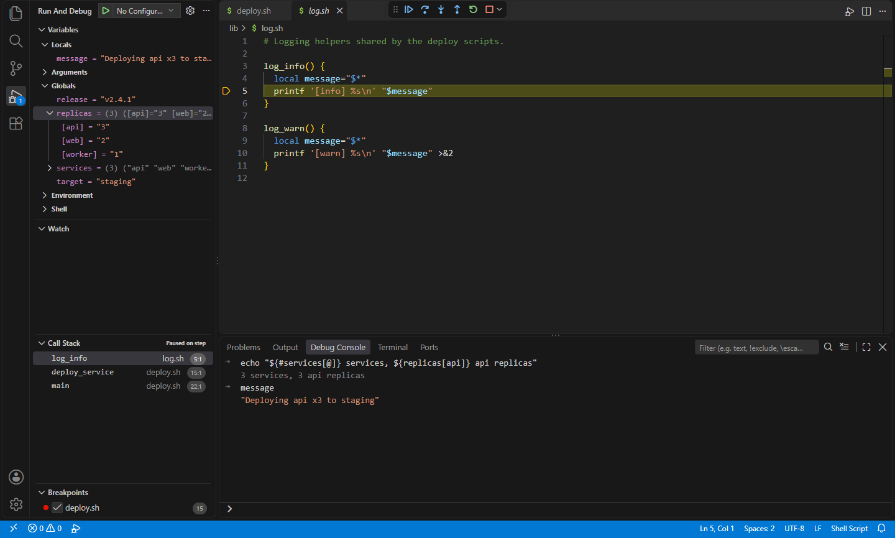Clear the debug console output

[844, 347]
